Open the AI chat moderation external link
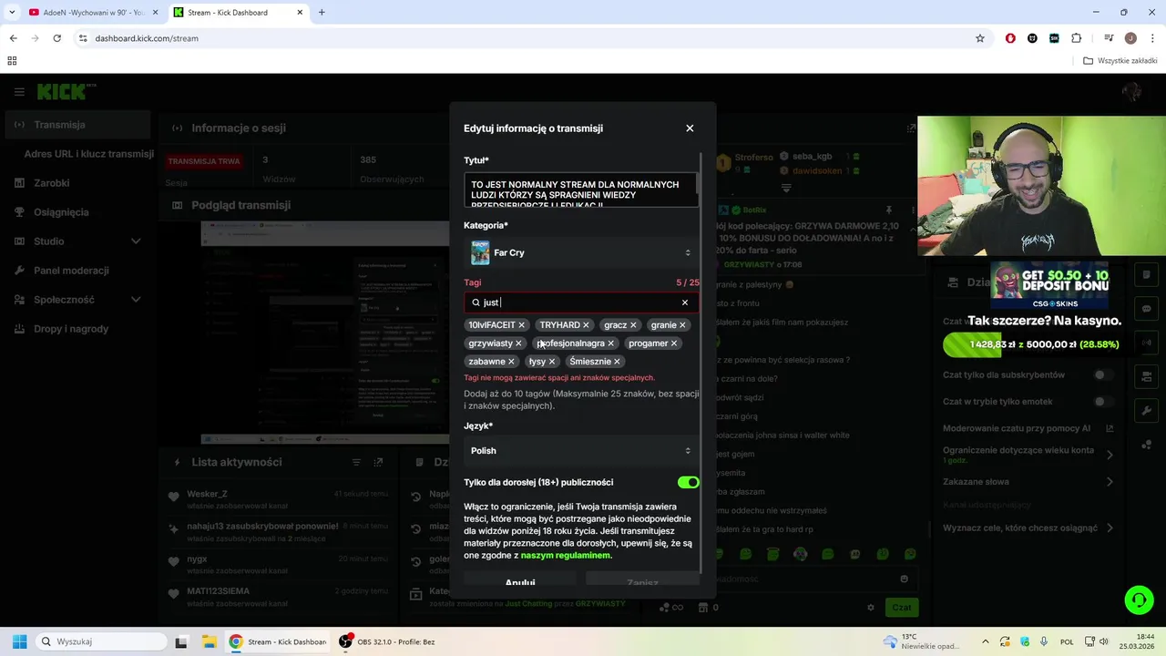The height and width of the screenshot is (656, 1166). click(1110, 428)
